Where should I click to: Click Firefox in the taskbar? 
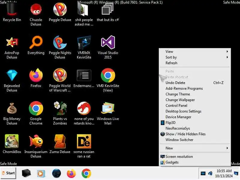click(x=71, y=173)
